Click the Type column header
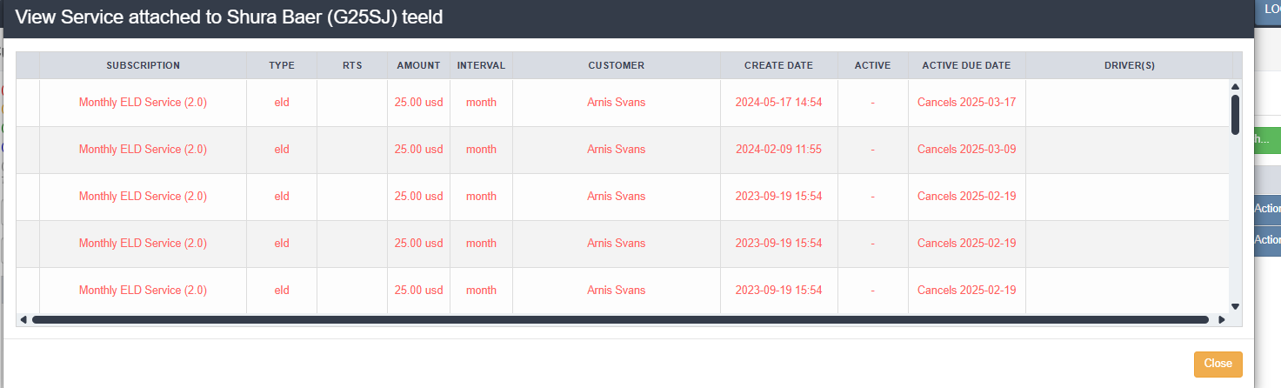 coord(282,65)
